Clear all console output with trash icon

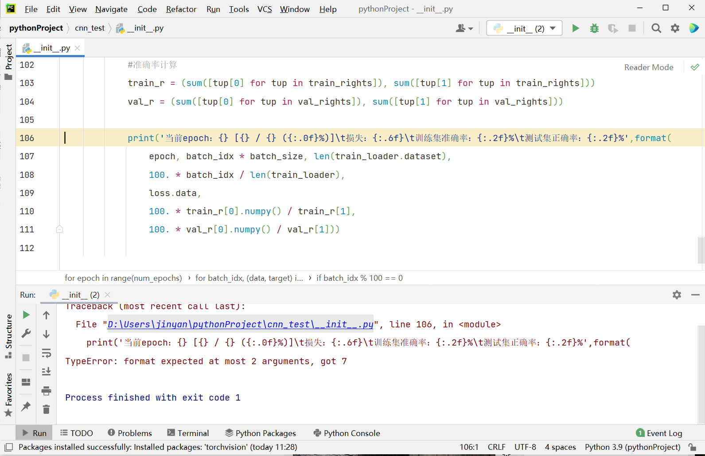(46, 409)
